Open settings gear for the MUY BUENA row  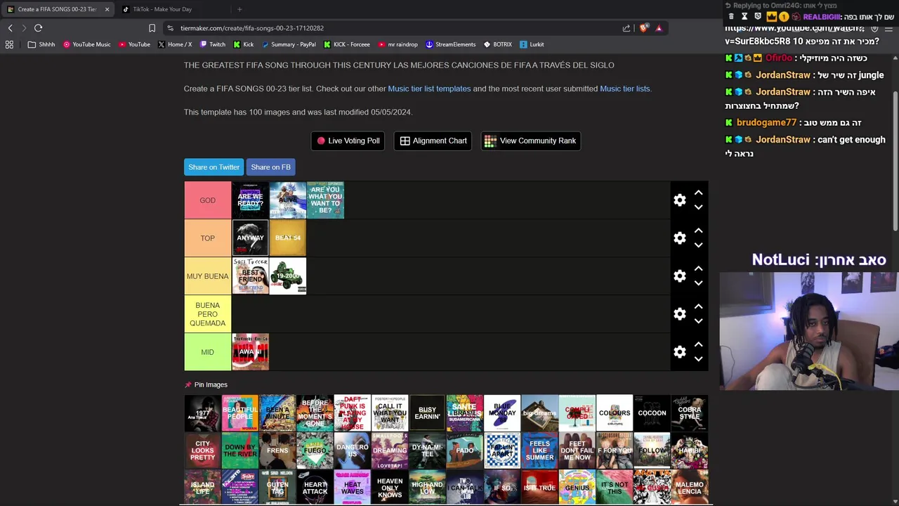[679, 276]
